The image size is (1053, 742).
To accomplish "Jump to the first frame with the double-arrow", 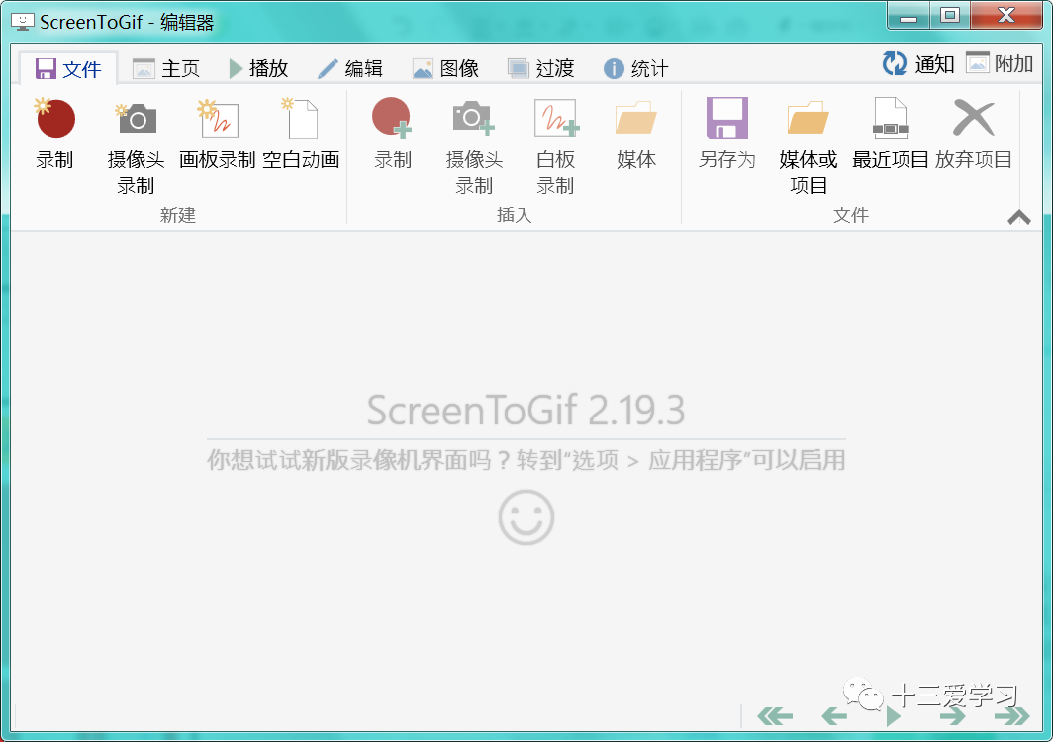I will 775,715.
